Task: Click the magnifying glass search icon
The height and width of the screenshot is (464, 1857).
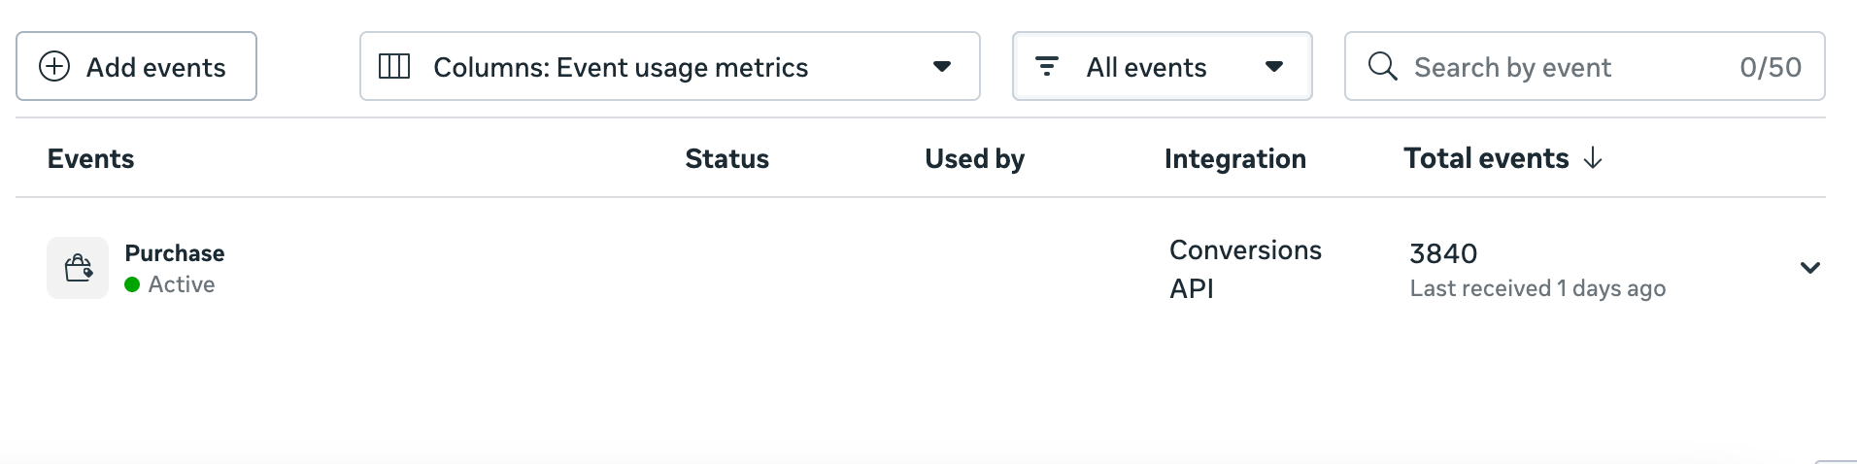Action: point(1382,66)
